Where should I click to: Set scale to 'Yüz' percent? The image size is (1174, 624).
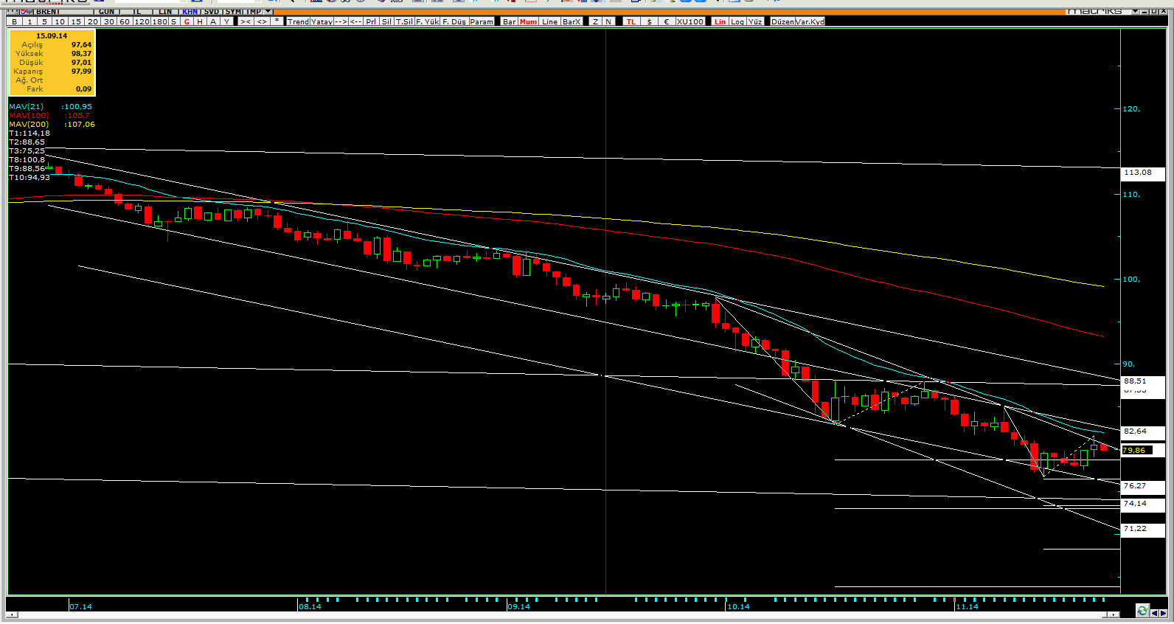[755, 21]
